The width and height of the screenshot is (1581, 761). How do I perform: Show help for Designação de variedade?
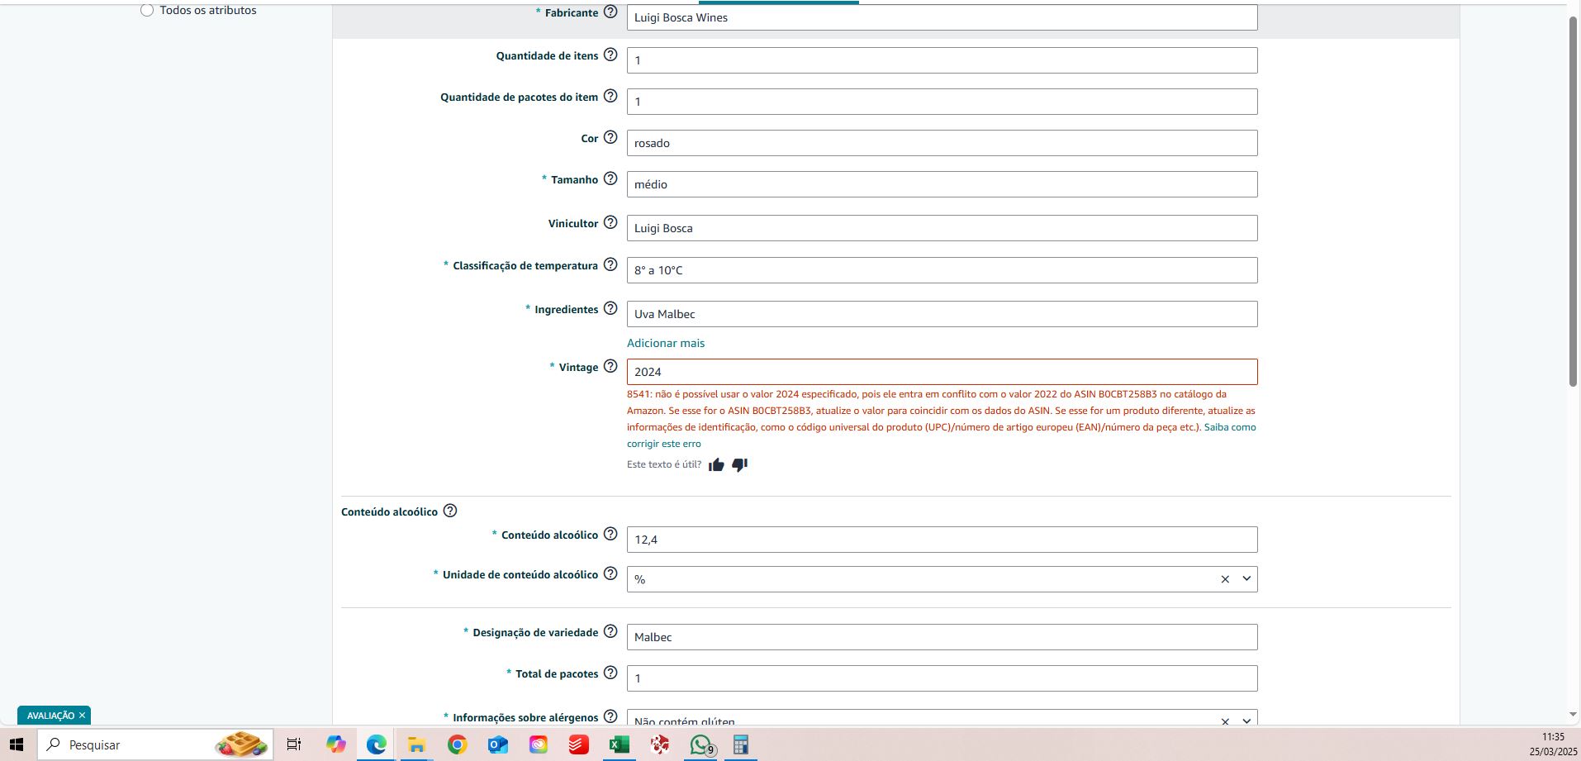click(x=610, y=631)
